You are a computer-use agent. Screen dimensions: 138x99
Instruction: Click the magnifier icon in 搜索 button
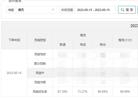point(123,10)
